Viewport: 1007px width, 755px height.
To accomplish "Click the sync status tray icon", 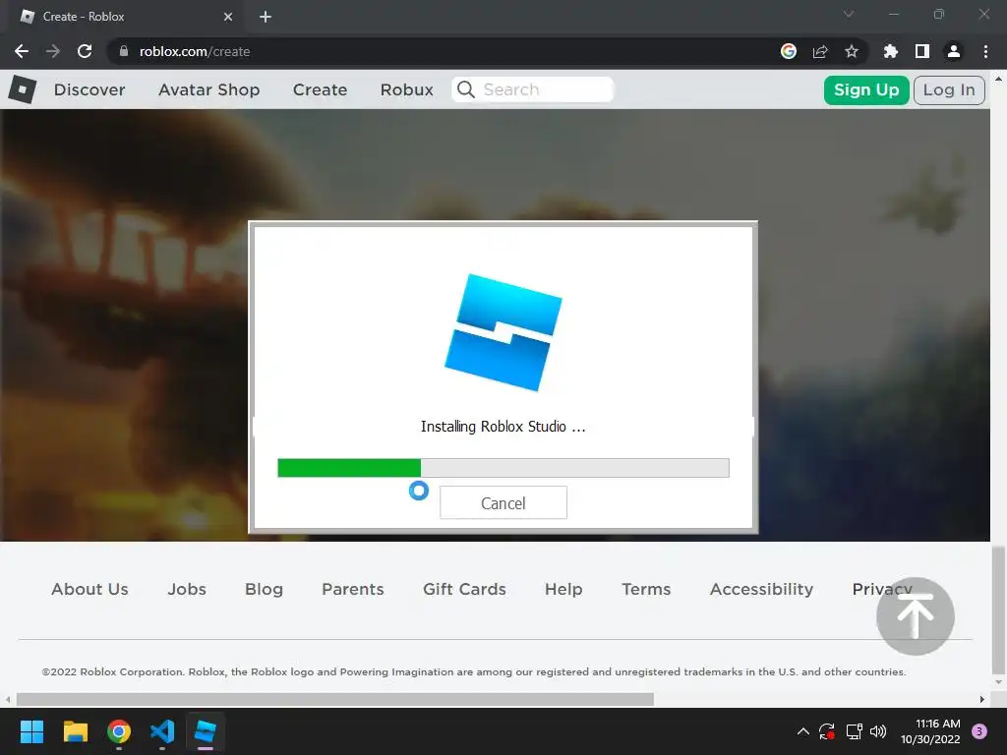I will tap(826, 731).
